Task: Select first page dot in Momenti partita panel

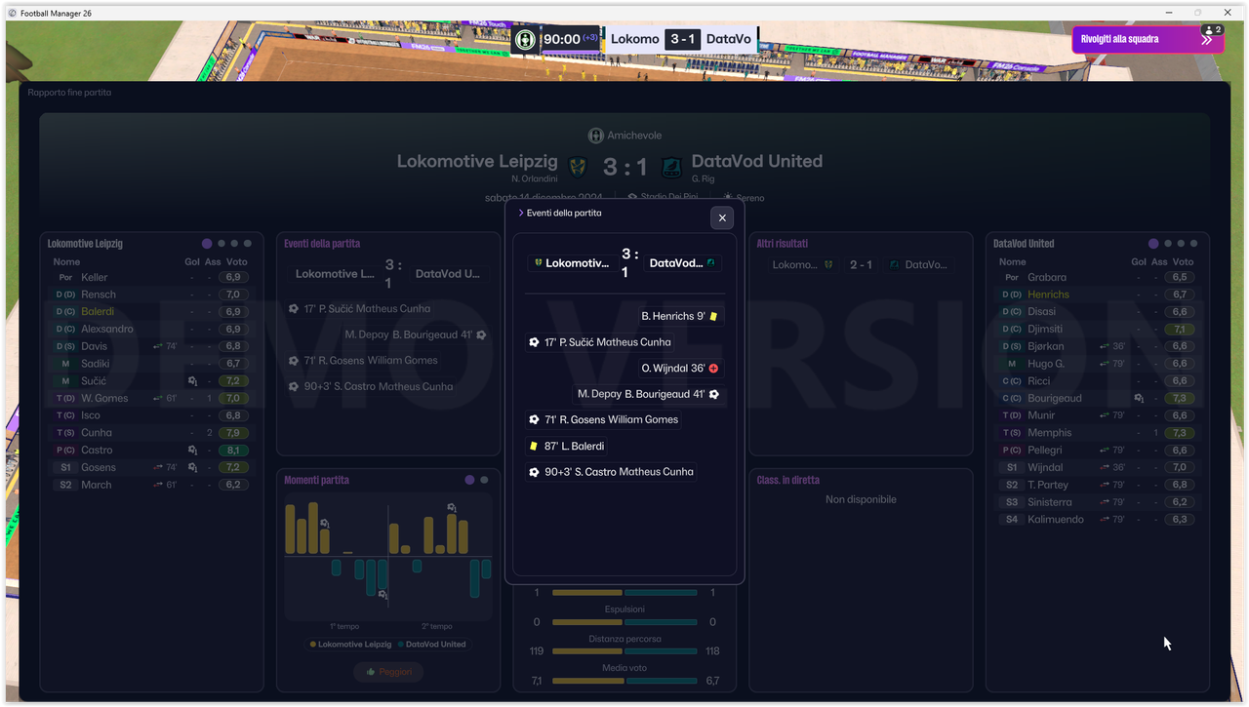Action: (x=469, y=480)
